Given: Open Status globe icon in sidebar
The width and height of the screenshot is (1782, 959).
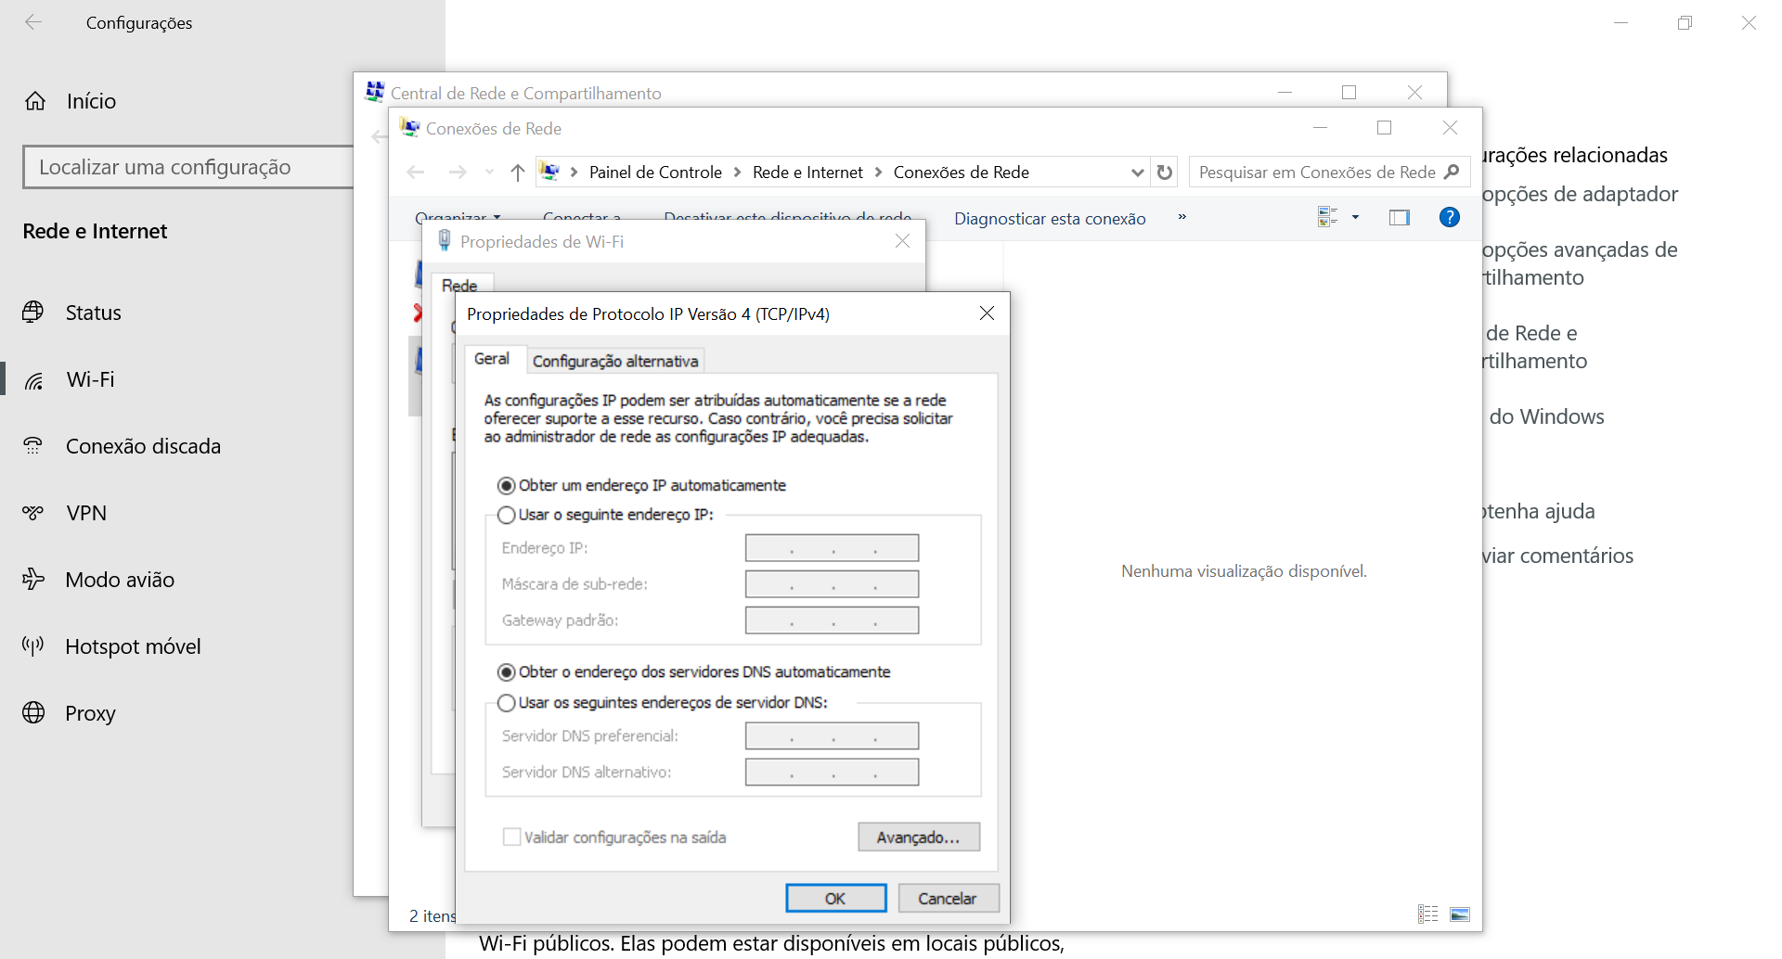Looking at the screenshot, I should point(33,313).
